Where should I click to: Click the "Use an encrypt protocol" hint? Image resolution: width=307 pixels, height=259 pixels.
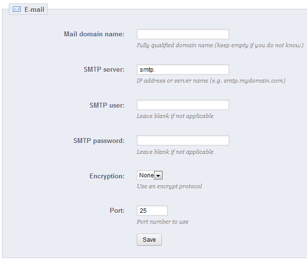[169, 186]
